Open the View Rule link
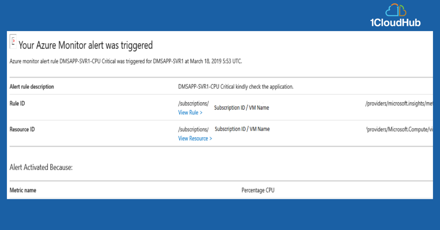The image size is (440, 230). [190, 112]
